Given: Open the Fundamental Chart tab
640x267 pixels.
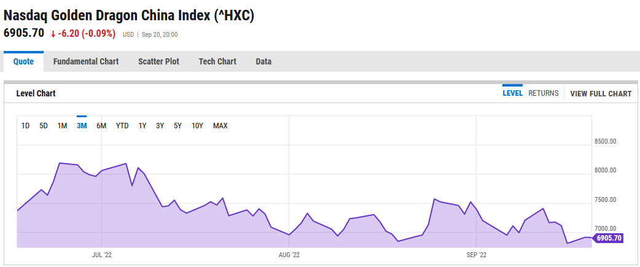Looking at the screenshot, I should (86, 61).
